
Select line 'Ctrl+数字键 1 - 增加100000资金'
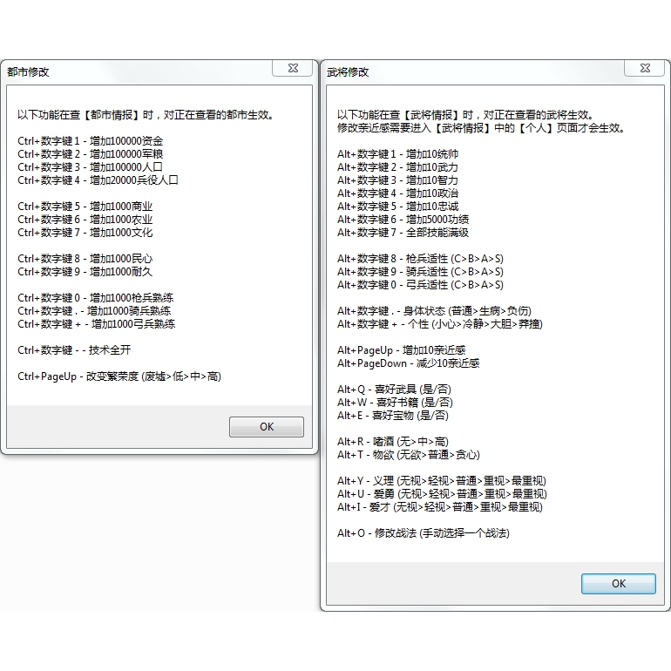pos(91,141)
